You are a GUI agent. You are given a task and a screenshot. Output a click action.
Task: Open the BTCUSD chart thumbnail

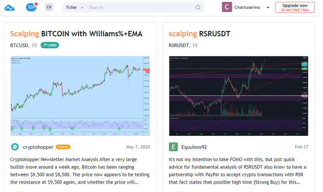pyautogui.click(x=80, y=96)
